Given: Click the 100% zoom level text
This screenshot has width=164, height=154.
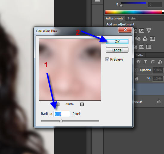Looking at the screenshot, I should click(x=70, y=104).
